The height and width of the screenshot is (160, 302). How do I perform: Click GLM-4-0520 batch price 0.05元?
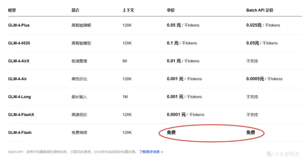[253, 43]
